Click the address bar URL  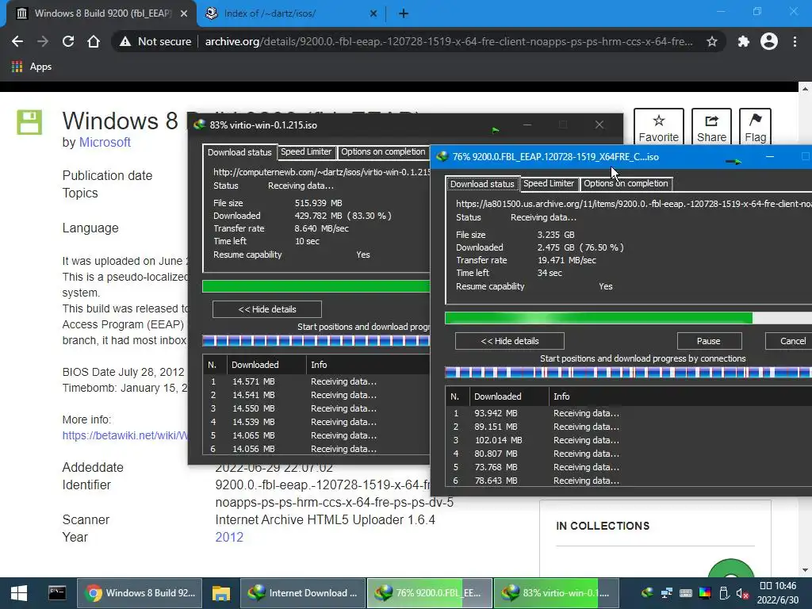click(449, 41)
